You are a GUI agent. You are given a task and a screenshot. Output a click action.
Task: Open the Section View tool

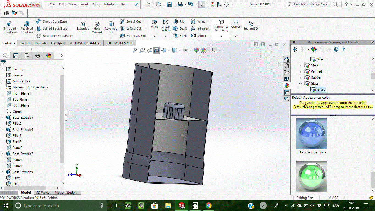(x=156, y=50)
